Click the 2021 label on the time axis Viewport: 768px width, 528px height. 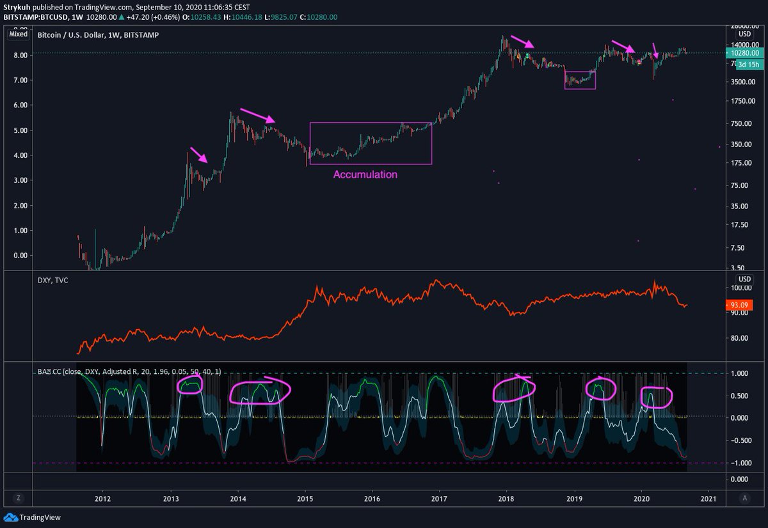(709, 498)
